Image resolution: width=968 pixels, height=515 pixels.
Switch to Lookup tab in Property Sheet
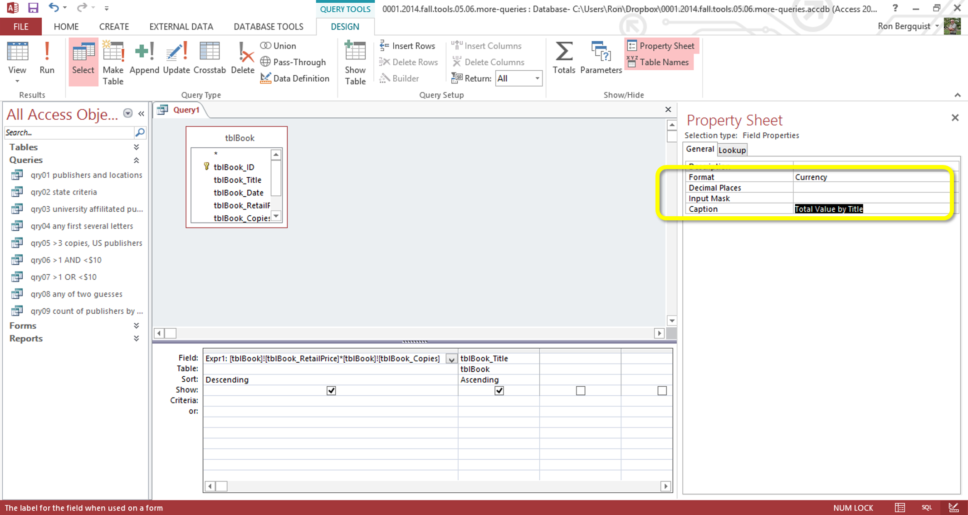click(x=732, y=150)
